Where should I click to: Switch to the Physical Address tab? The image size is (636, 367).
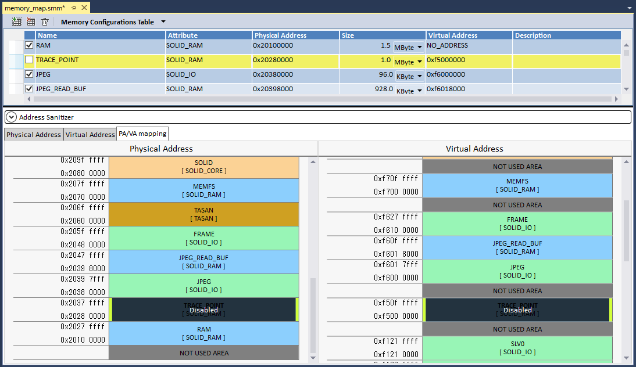click(34, 135)
